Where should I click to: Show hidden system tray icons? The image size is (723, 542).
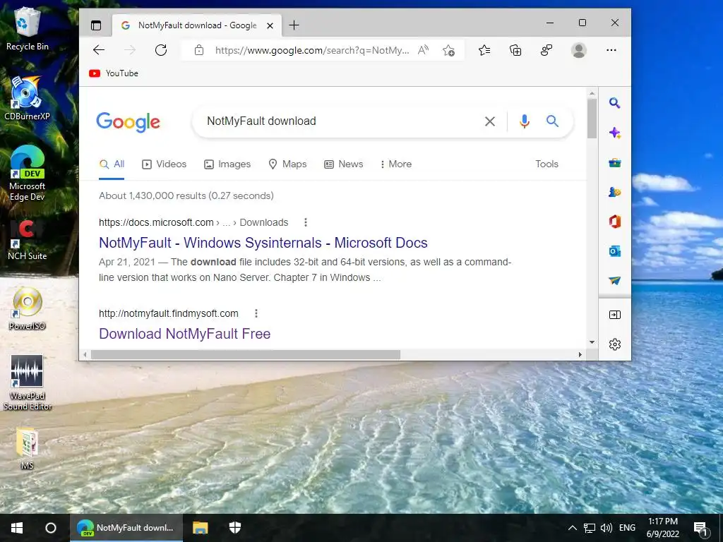point(572,528)
